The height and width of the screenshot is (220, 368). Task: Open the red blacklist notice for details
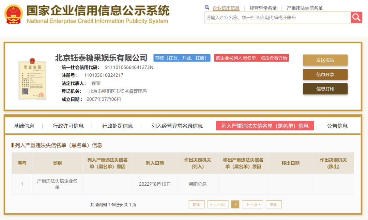click(250, 58)
